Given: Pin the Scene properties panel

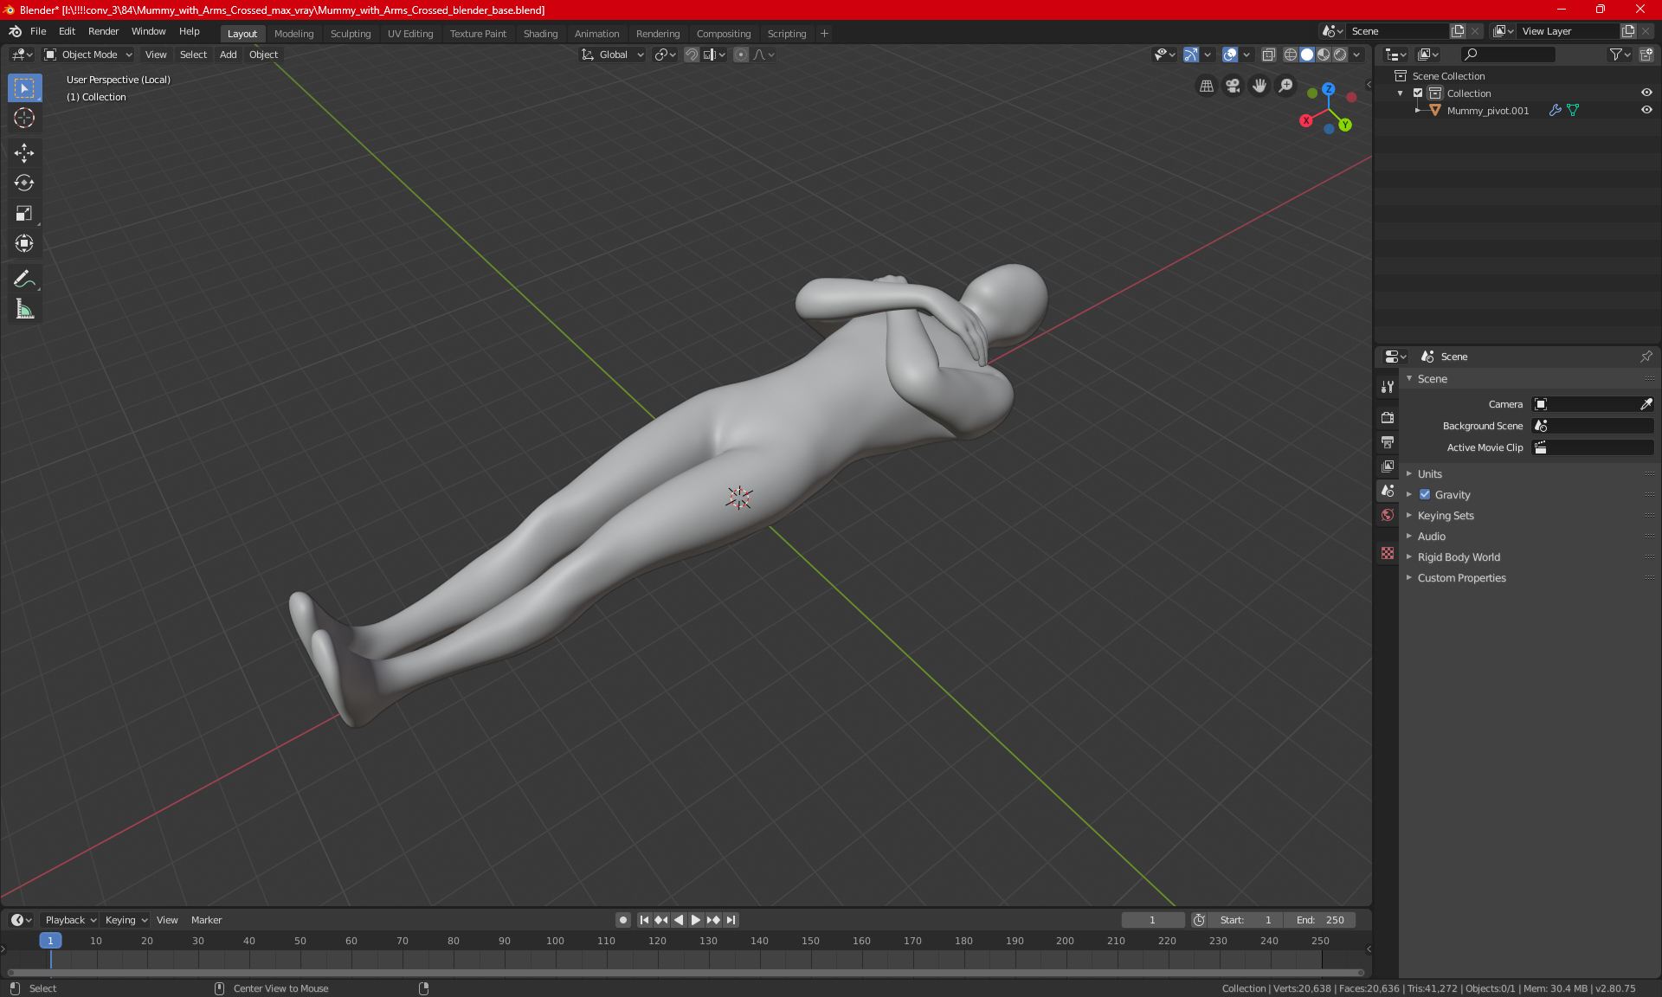Looking at the screenshot, I should (1646, 357).
